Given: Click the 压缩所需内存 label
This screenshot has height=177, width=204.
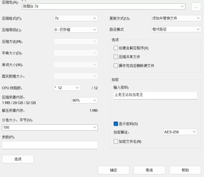Looking at the screenshot, I should click(x=13, y=97).
